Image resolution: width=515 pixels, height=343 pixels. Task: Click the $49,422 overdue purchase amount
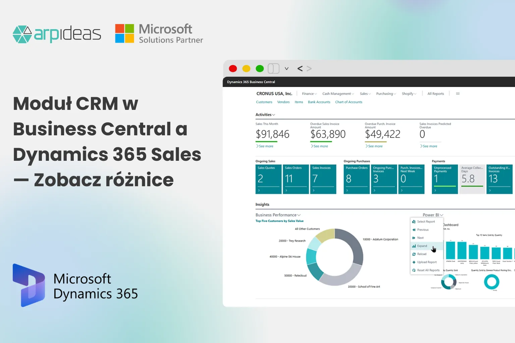(x=383, y=134)
